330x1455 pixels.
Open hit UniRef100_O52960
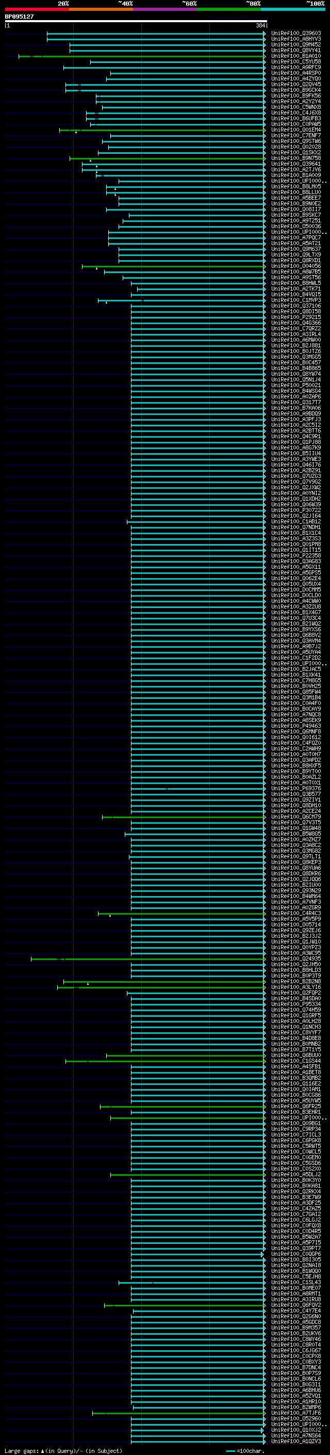[x=295, y=1418]
